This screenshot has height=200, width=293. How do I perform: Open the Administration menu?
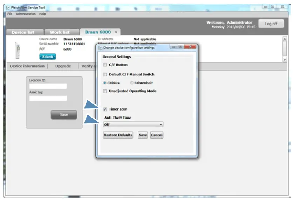click(26, 14)
